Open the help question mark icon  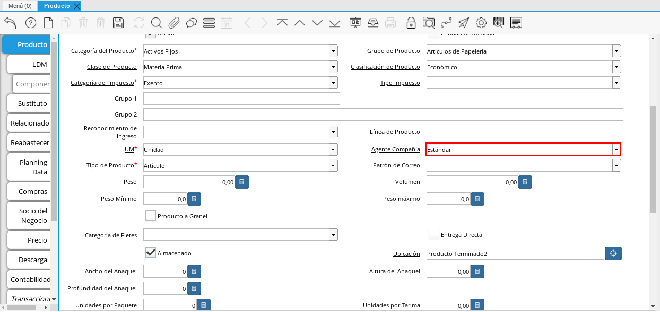click(31, 22)
